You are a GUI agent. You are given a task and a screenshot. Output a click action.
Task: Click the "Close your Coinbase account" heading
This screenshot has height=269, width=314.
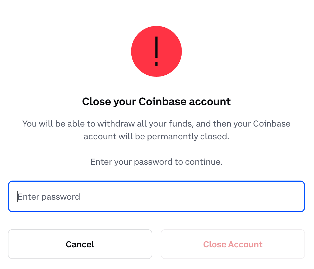pos(156,102)
